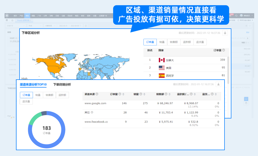Screen dimensions: 258x156
Task: Click the Canada flag in the ranking
Action: coord(162,60)
